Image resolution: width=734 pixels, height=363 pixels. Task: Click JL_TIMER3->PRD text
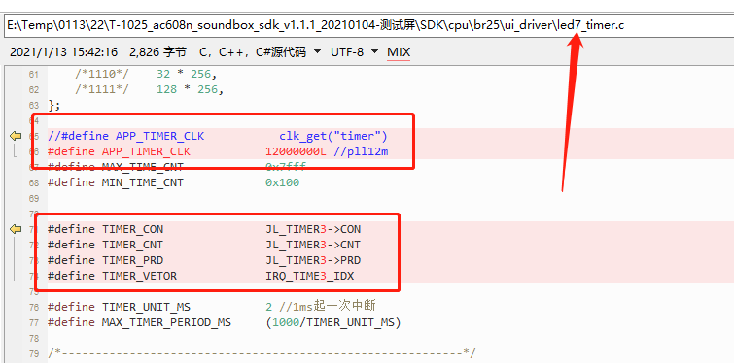tap(313, 260)
